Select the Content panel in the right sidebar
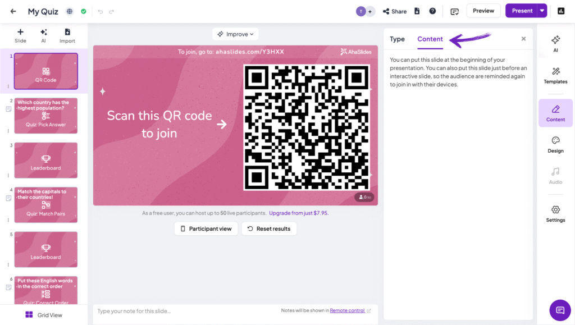 pyautogui.click(x=555, y=113)
